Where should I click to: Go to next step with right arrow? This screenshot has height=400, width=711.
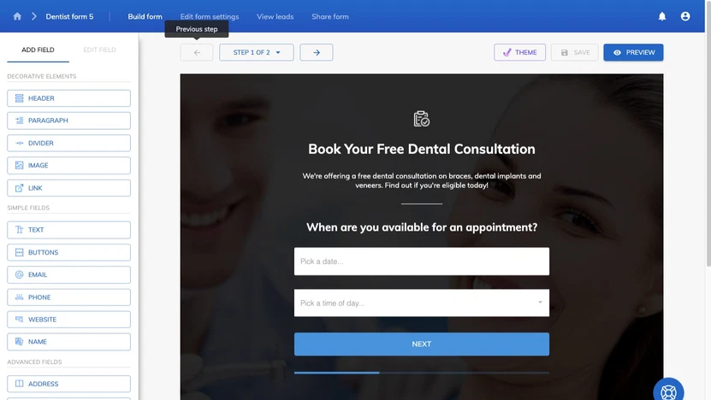[x=317, y=52]
